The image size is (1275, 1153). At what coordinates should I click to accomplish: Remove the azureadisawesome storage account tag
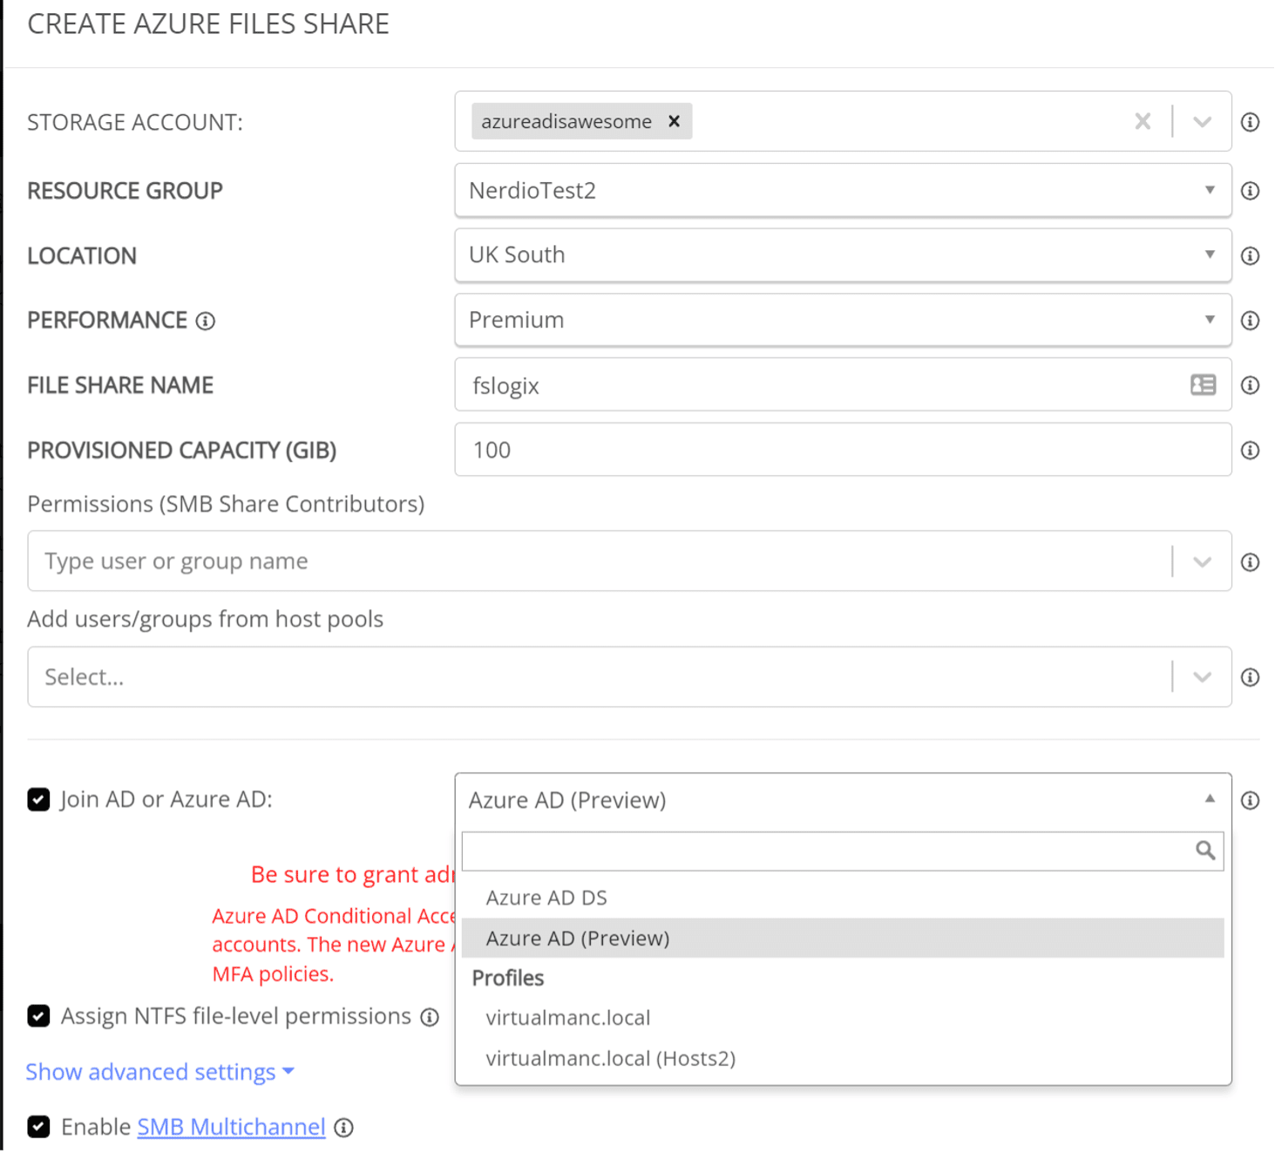coord(674,121)
